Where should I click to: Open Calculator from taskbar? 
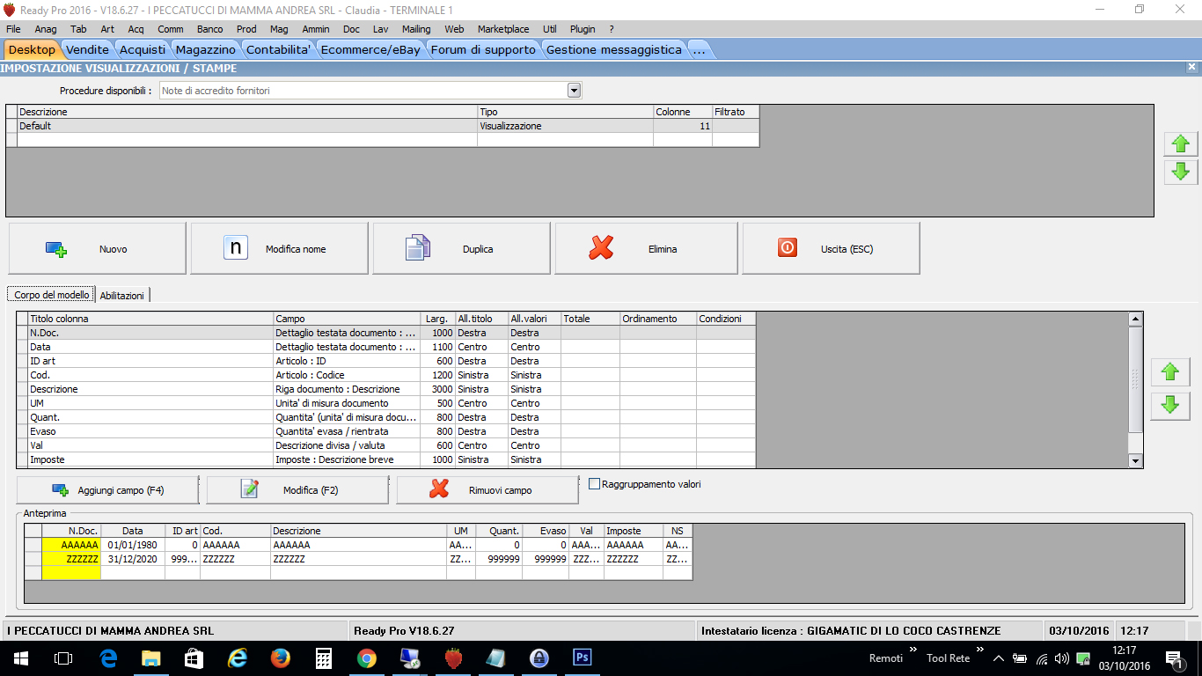point(324,658)
